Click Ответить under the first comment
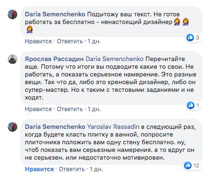 [70, 41]
